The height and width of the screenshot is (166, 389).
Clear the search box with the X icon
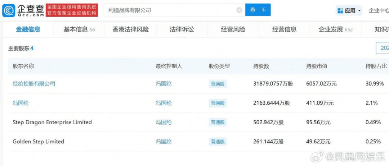click(239, 10)
